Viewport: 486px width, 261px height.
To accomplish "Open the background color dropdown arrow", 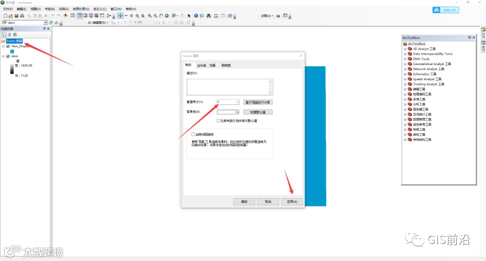I will (x=238, y=112).
